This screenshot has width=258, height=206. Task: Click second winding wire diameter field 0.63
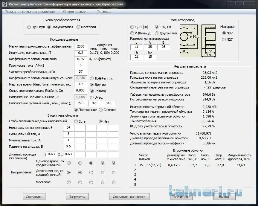pyautogui.click(x=68, y=154)
